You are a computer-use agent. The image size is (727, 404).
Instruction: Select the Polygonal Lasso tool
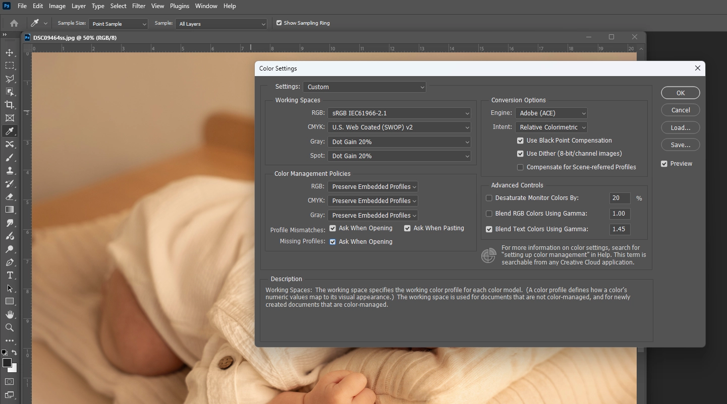pos(10,79)
